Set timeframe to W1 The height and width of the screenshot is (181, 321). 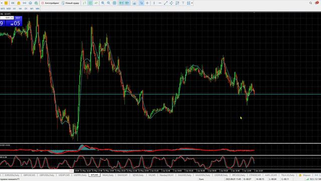coord(32,9)
